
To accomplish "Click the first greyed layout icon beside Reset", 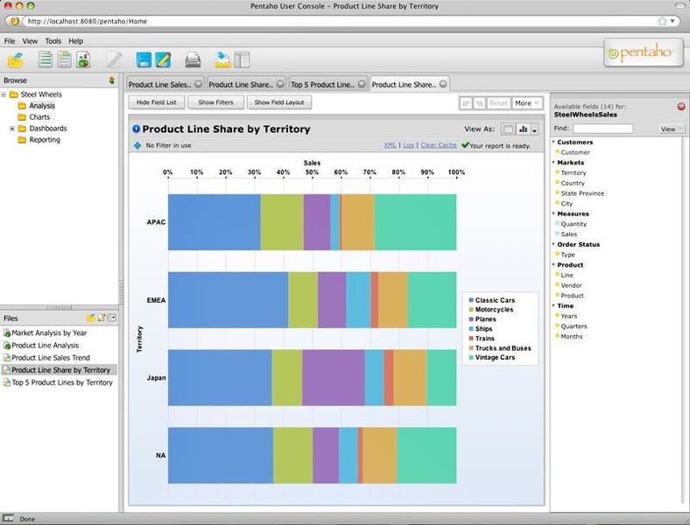I will (x=466, y=103).
